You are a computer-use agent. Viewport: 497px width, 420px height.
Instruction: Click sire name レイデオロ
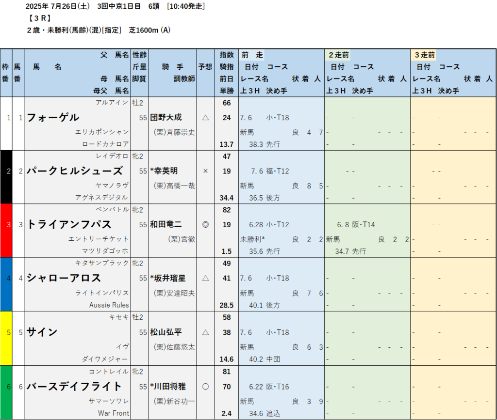click(x=112, y=156)
